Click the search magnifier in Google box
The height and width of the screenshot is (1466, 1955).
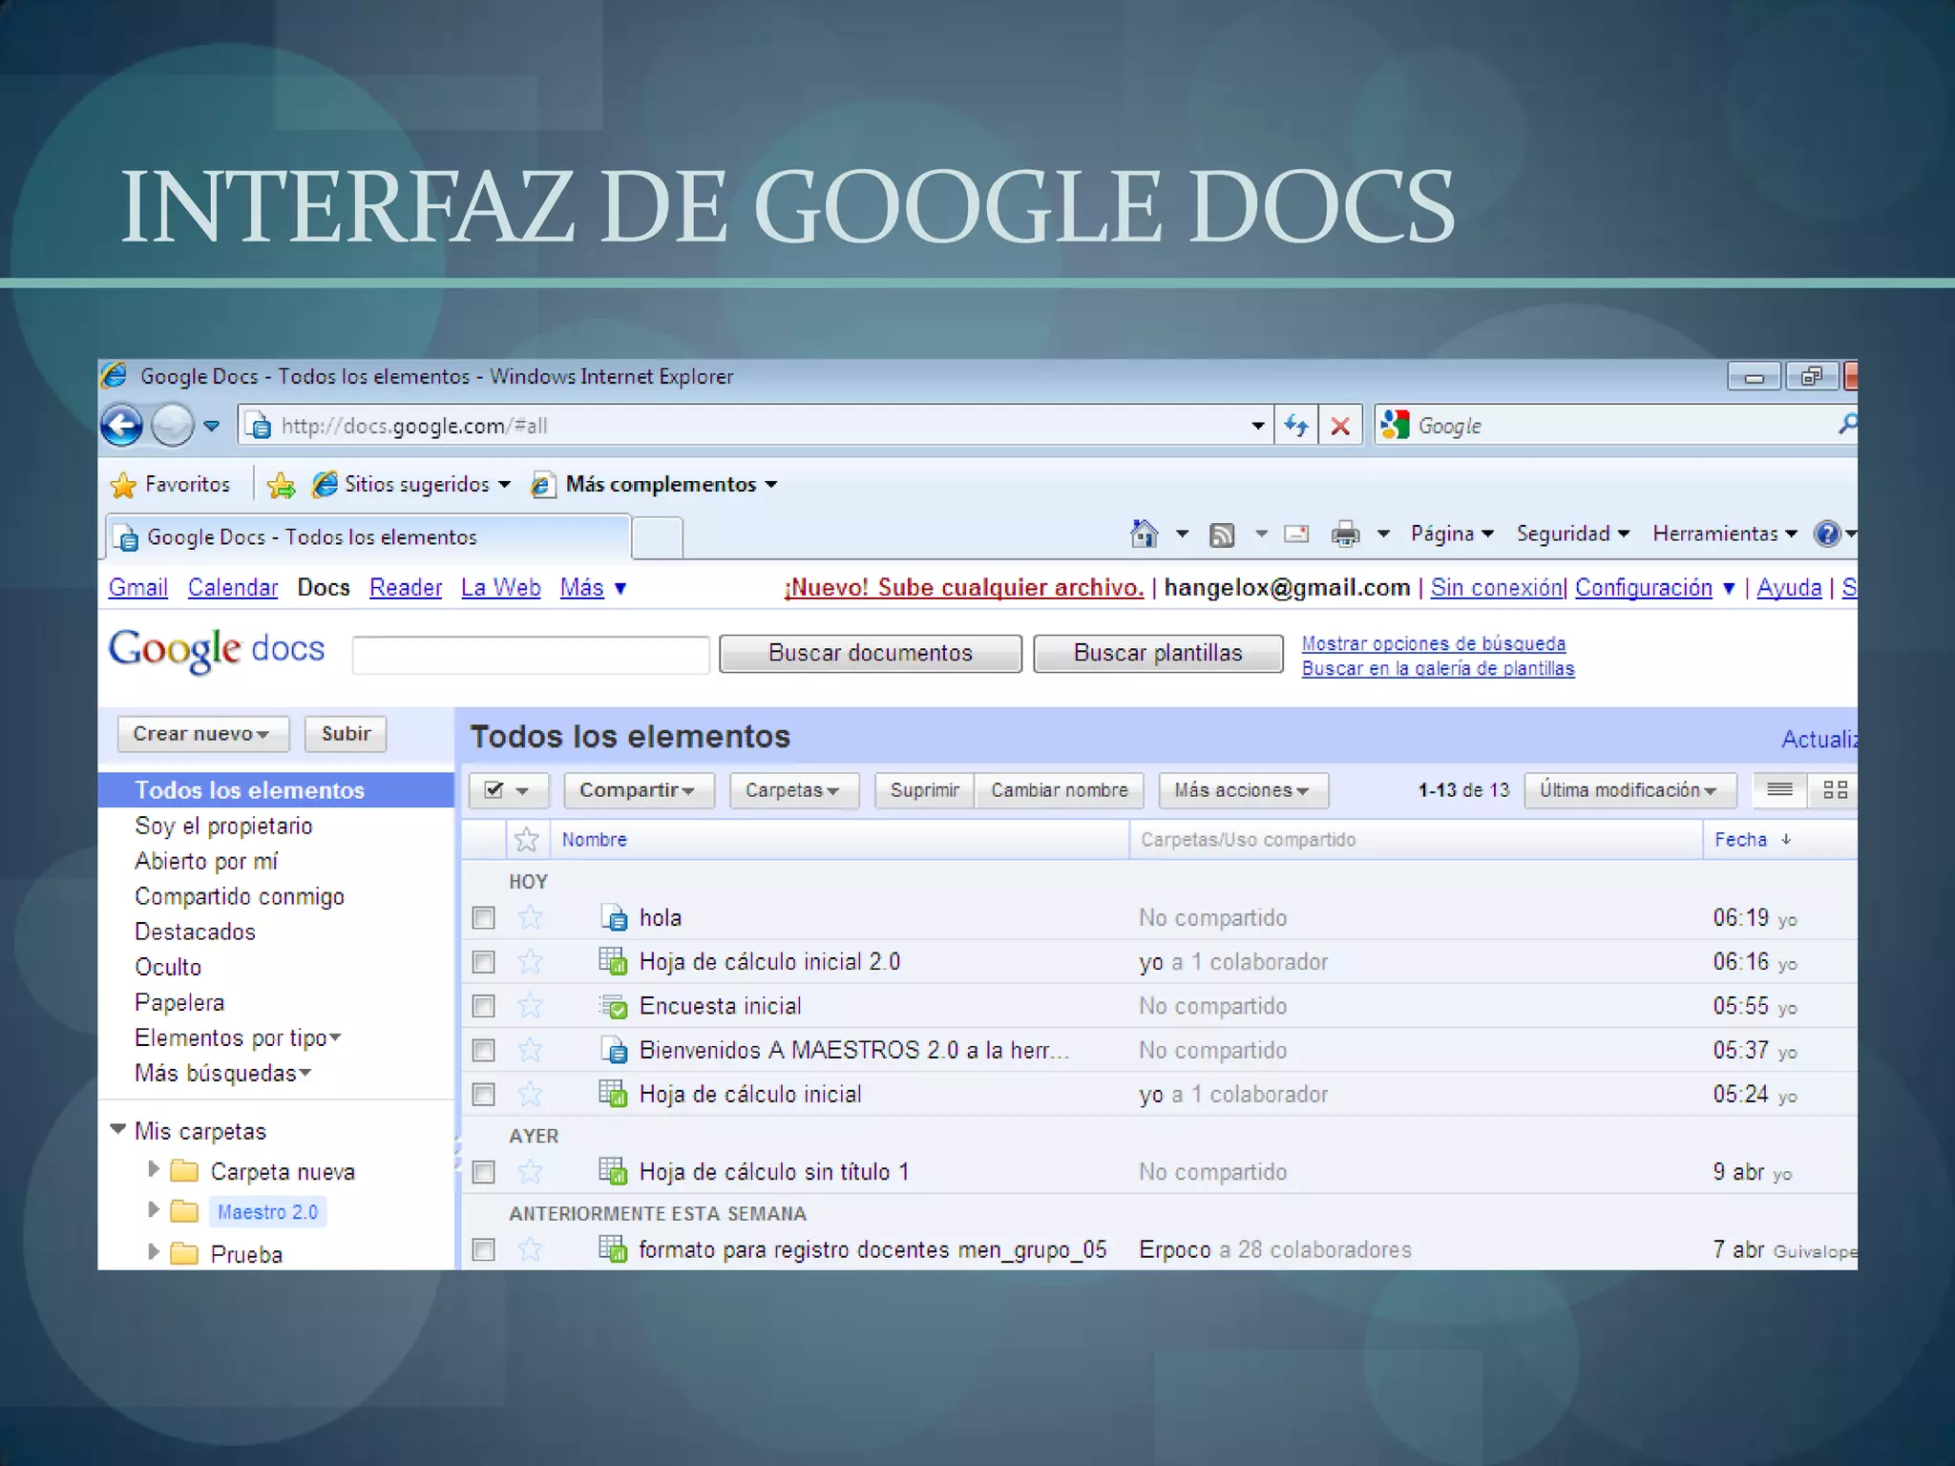[1846, 425]
